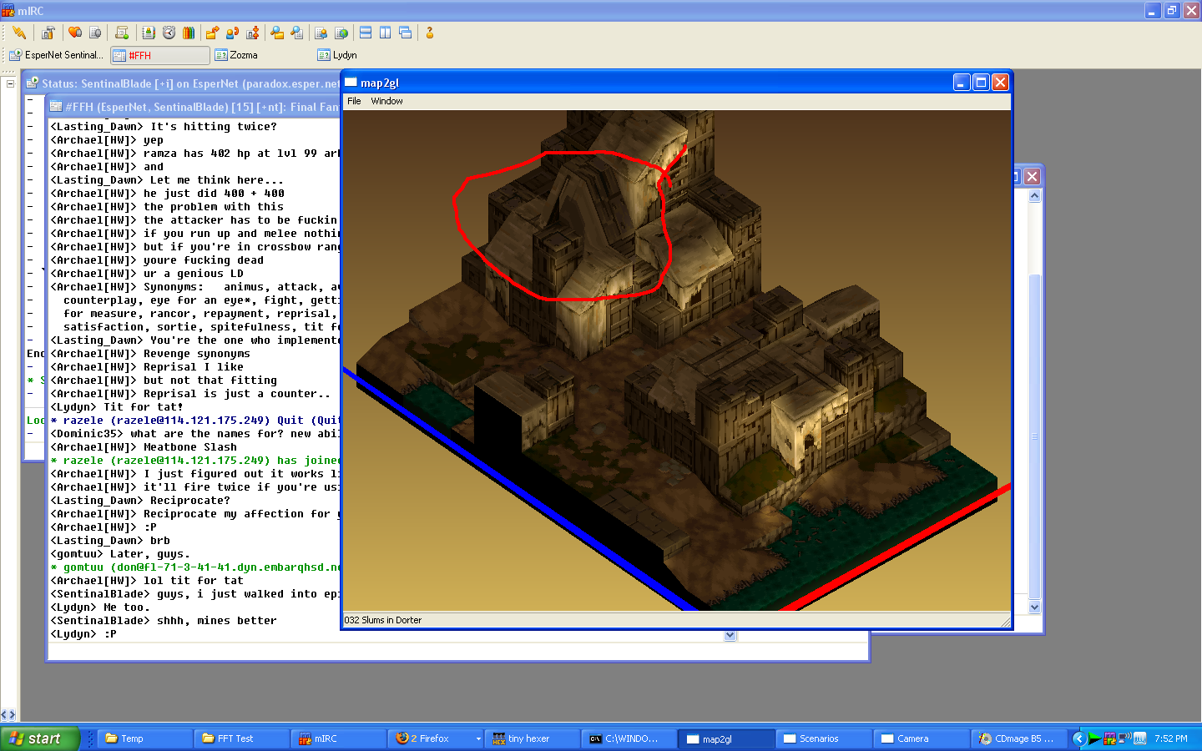Open Log Files search icon
The image size is (1202, 751).
coord(296,33)
